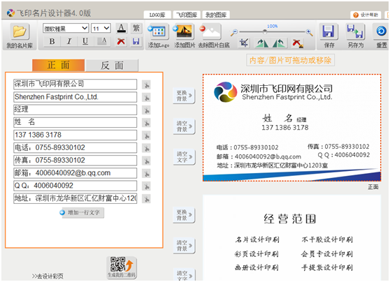Click the zoom out magnifier
Screen dimensions: 390x282
click(x=234, y=32)
